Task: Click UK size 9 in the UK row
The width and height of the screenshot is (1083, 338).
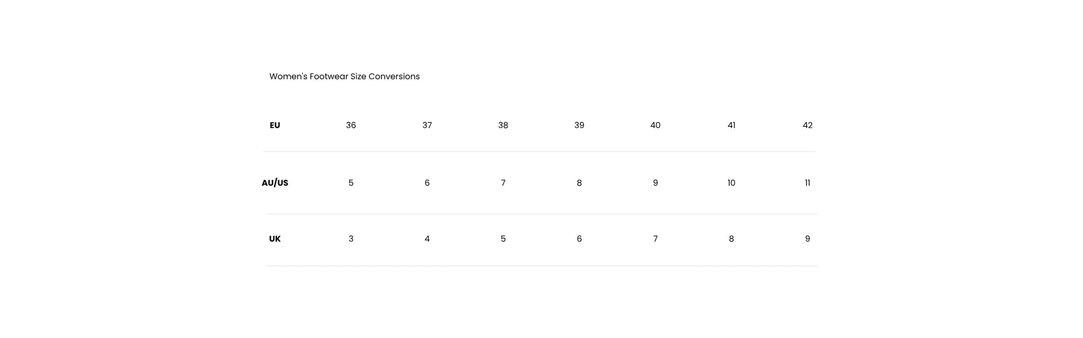Action: [808, 239]
